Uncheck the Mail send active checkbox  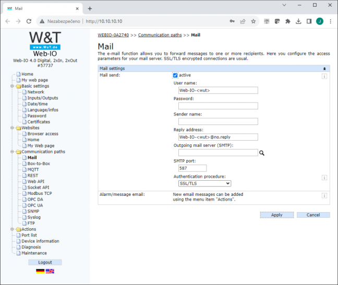[x=175, y=76]
